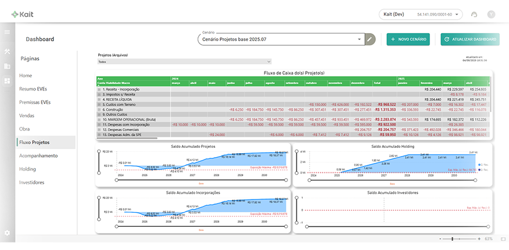Click right date slider handle in Saldo Acumulado Projetos

286,180
